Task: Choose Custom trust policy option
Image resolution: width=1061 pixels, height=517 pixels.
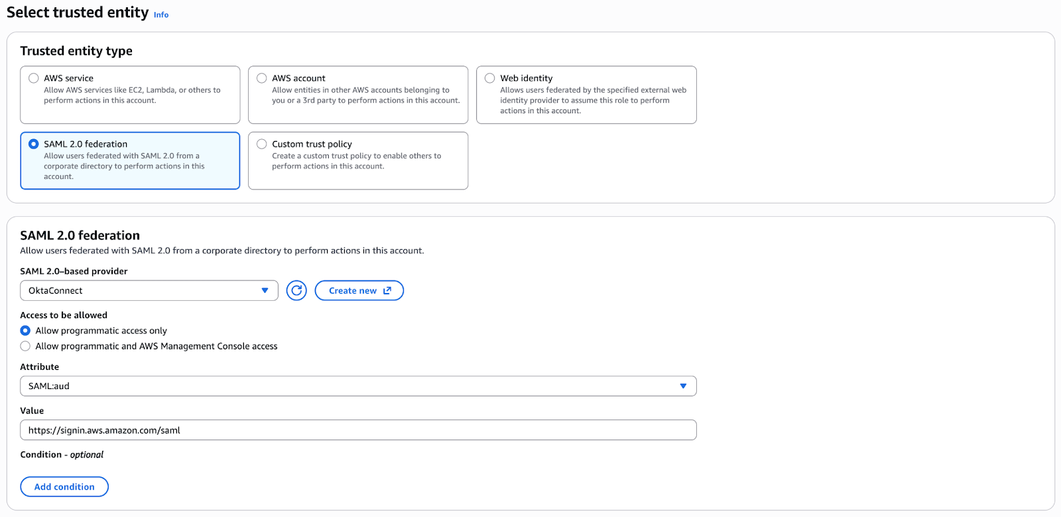Action: (262, 144)
